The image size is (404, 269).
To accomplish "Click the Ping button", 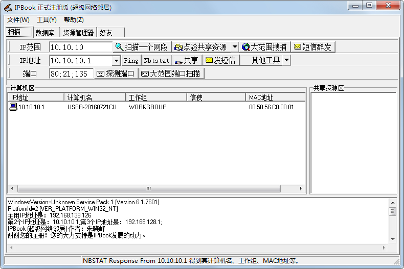I will (131, 60).
